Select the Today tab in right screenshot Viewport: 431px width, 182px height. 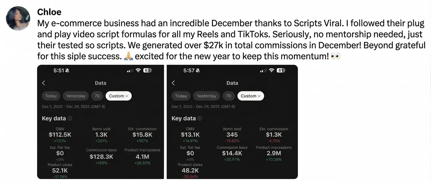(x=181, y=96)
